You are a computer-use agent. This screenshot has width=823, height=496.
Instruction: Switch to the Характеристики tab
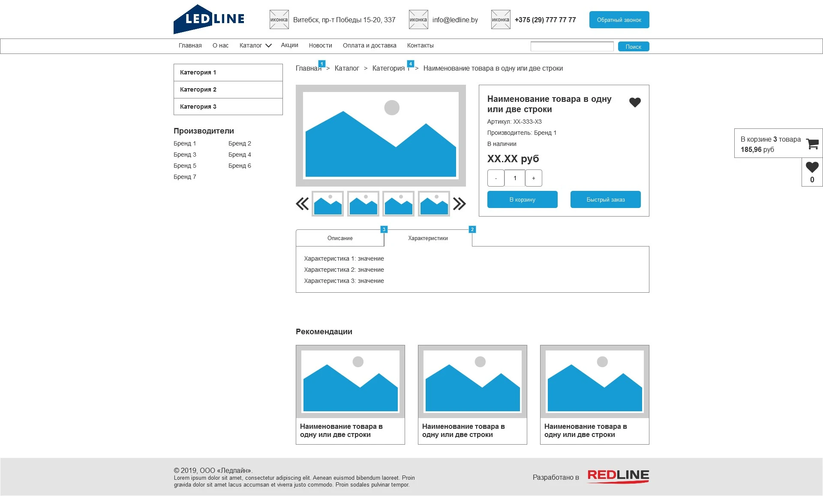pyautogui.click(x=428, y=238)
